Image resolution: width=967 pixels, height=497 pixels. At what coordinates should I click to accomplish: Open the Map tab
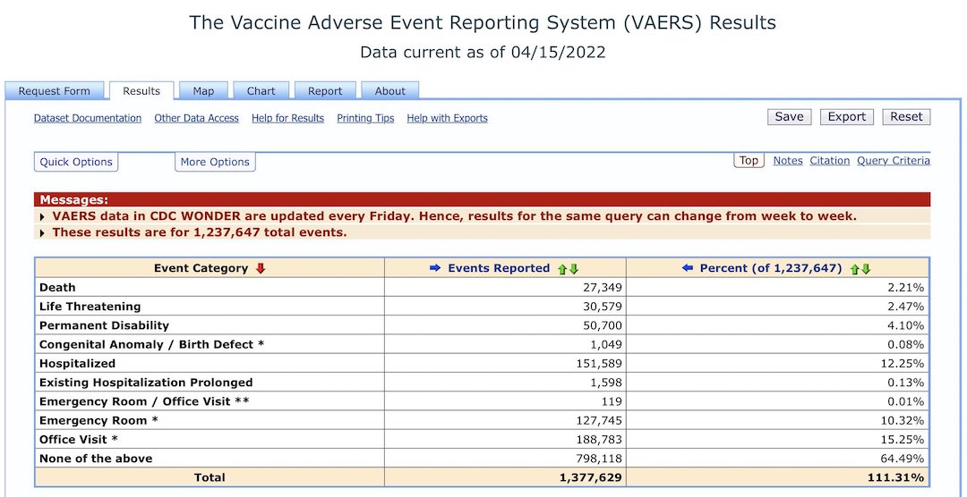203,91
